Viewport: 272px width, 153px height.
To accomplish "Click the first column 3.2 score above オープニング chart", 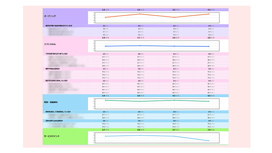I will point(105,10).
